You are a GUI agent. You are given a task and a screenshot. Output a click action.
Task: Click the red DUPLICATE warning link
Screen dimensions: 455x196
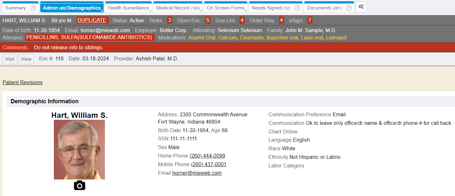pos(92,20)
